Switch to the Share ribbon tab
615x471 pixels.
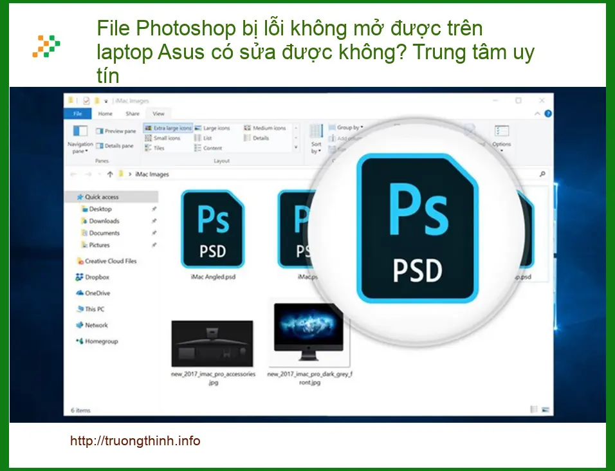point(133,113)
